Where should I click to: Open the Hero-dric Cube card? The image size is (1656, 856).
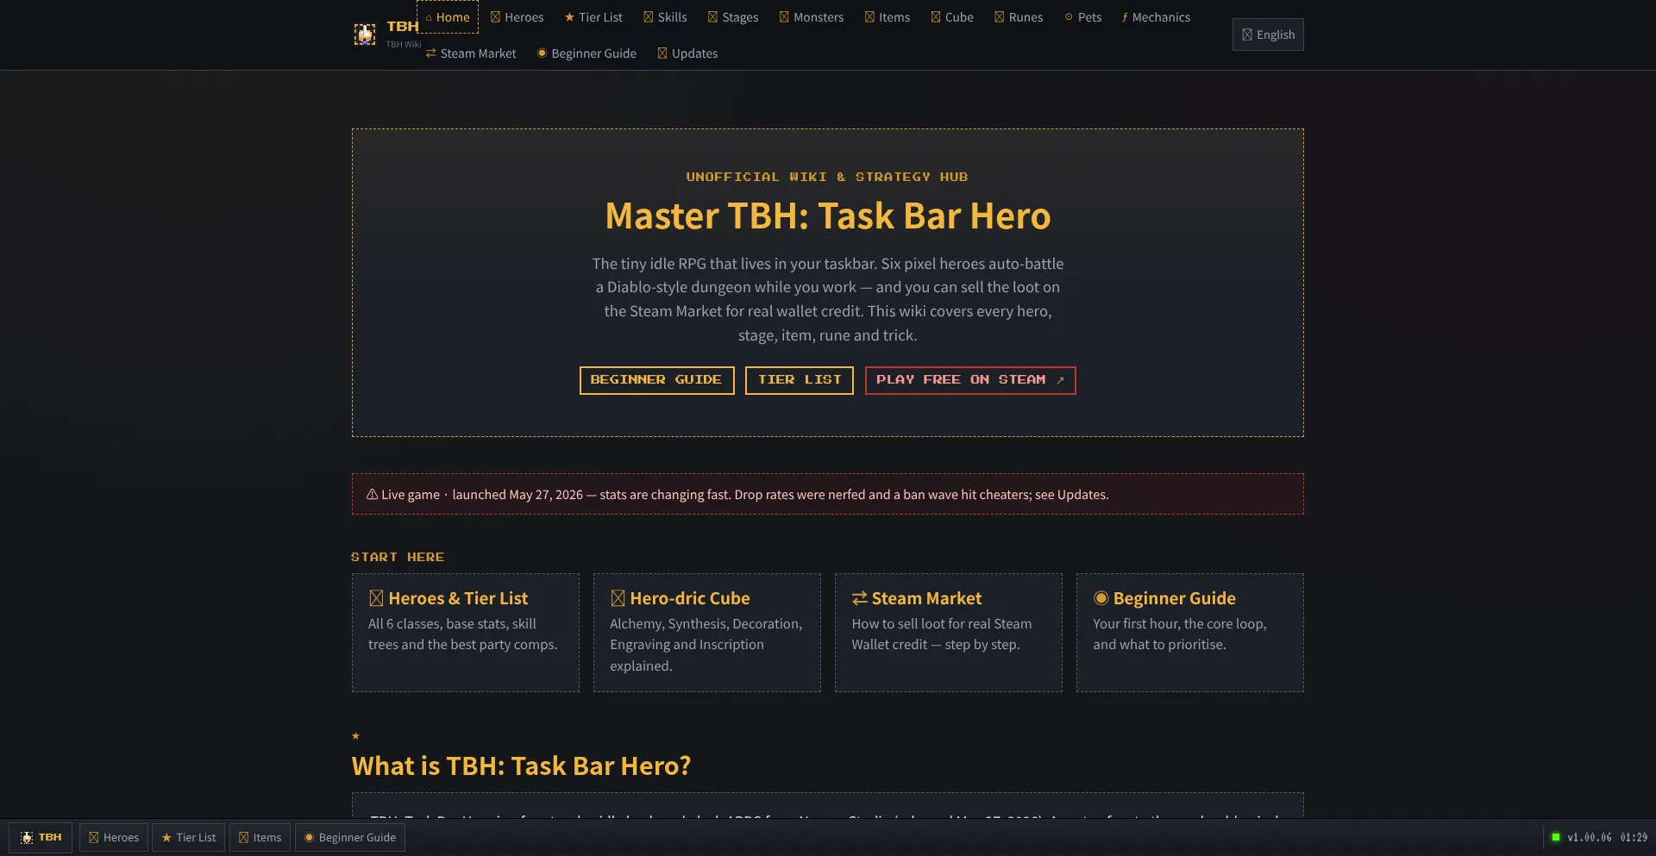pos(707,633)
